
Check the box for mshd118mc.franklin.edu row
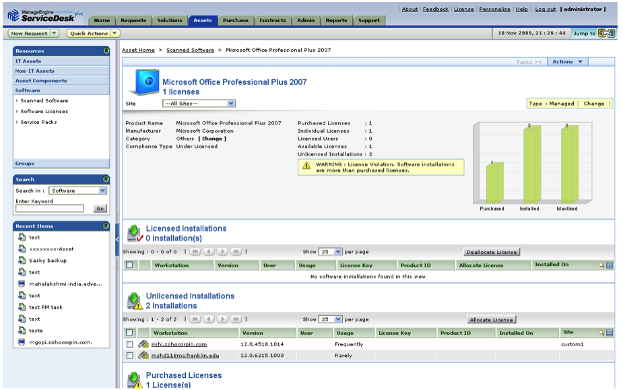point(129,356)
